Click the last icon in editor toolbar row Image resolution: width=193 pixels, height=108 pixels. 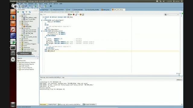click(x=83, y=14)
